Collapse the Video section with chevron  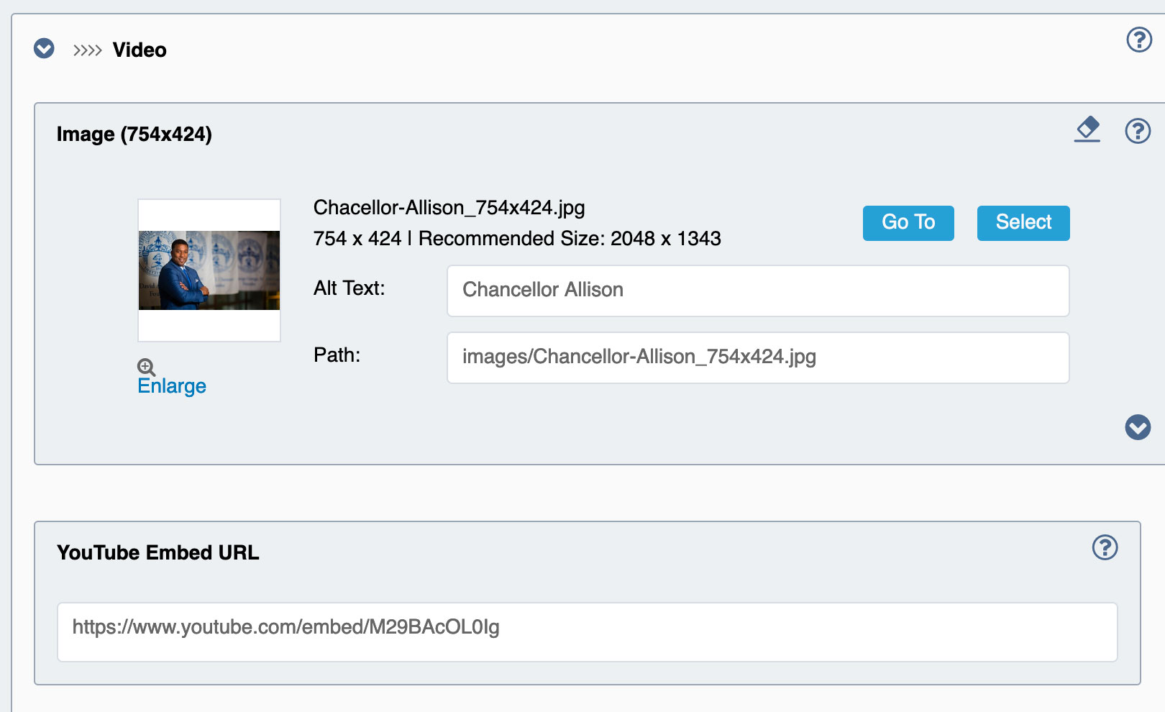point(44,49)
